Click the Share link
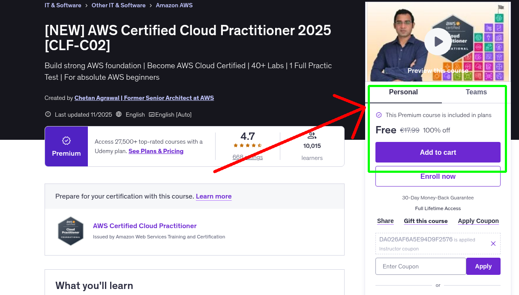Screen dimensions: 519x295 [x=385, y=221]
